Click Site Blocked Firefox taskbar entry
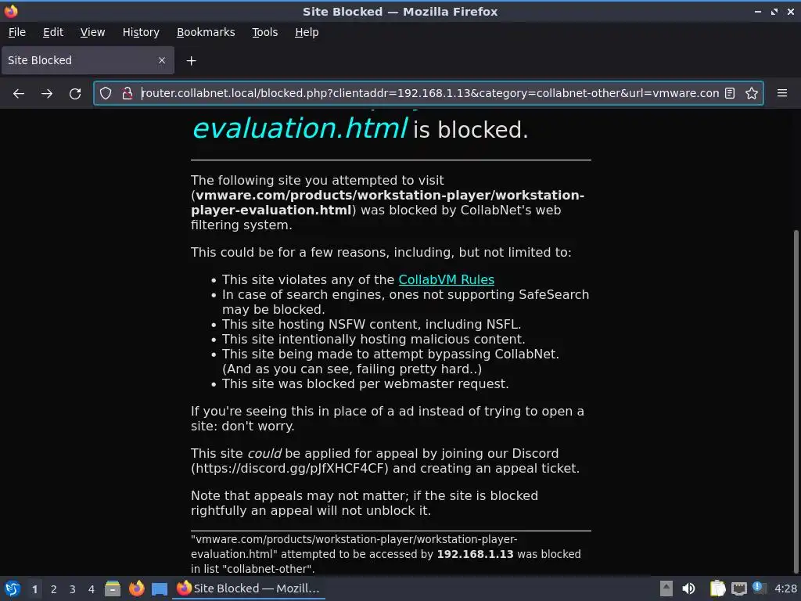 249,588
